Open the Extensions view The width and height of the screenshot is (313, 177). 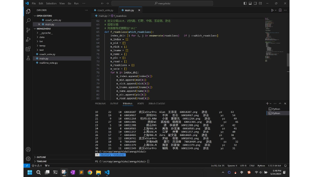coord(28,48)
